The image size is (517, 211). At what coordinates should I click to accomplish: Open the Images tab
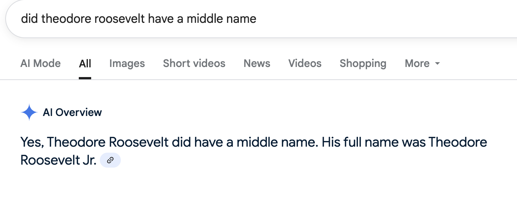[127, 64]
